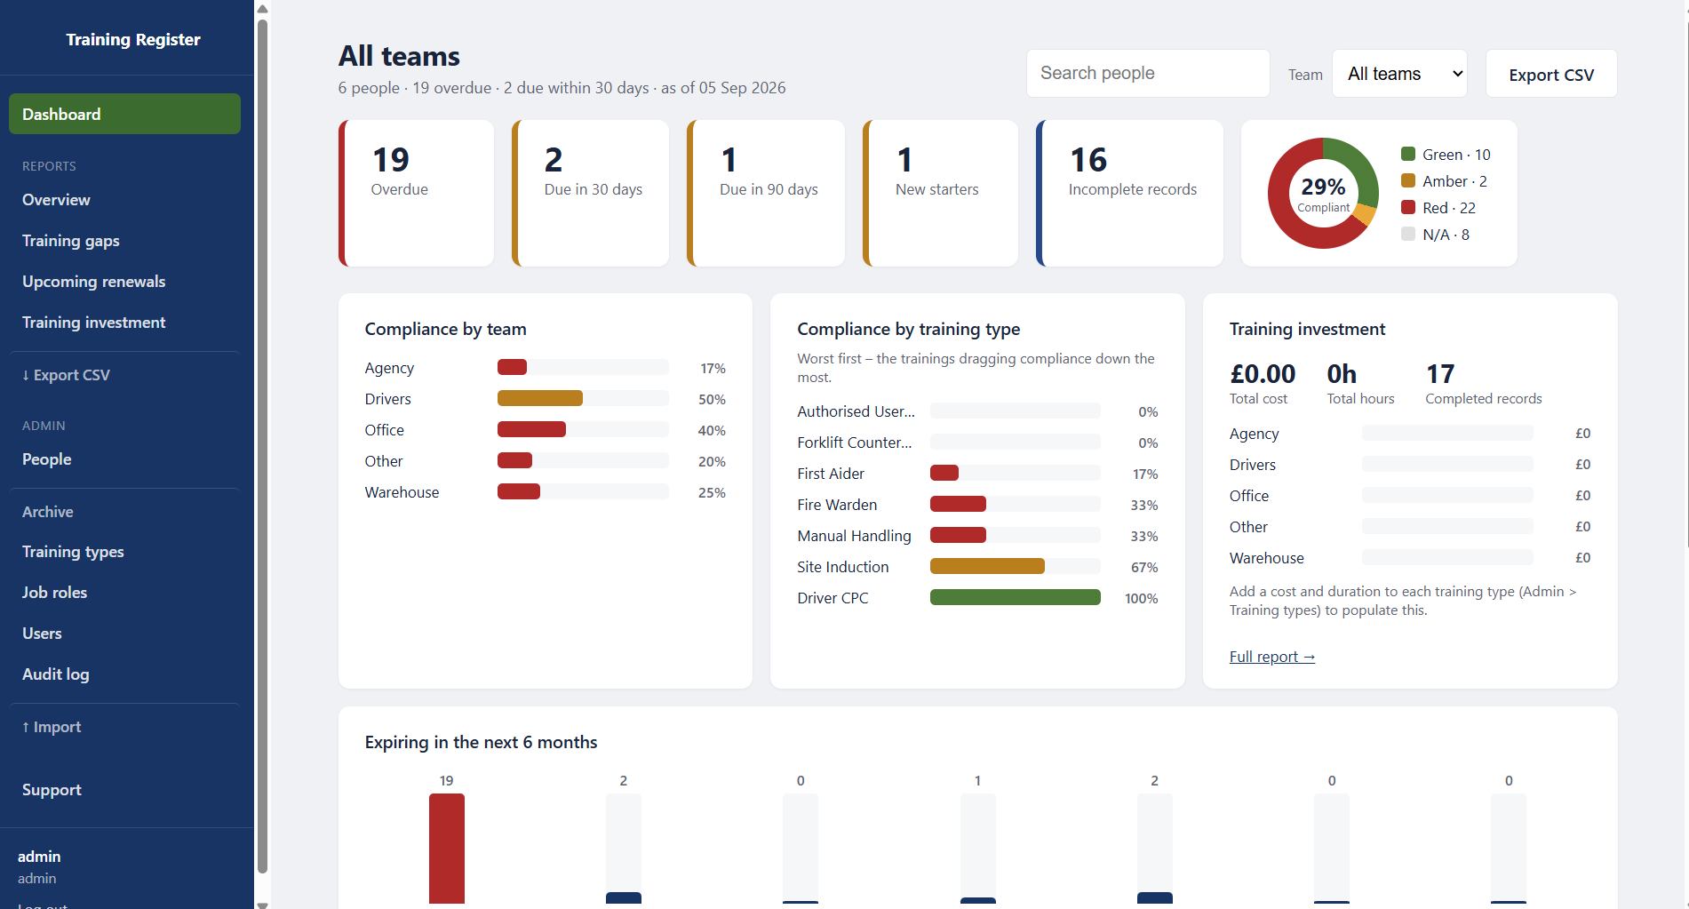The height and width of the screenshot is (909, 1689).
Task: Open Job roles page
Action: coord(55,593)
